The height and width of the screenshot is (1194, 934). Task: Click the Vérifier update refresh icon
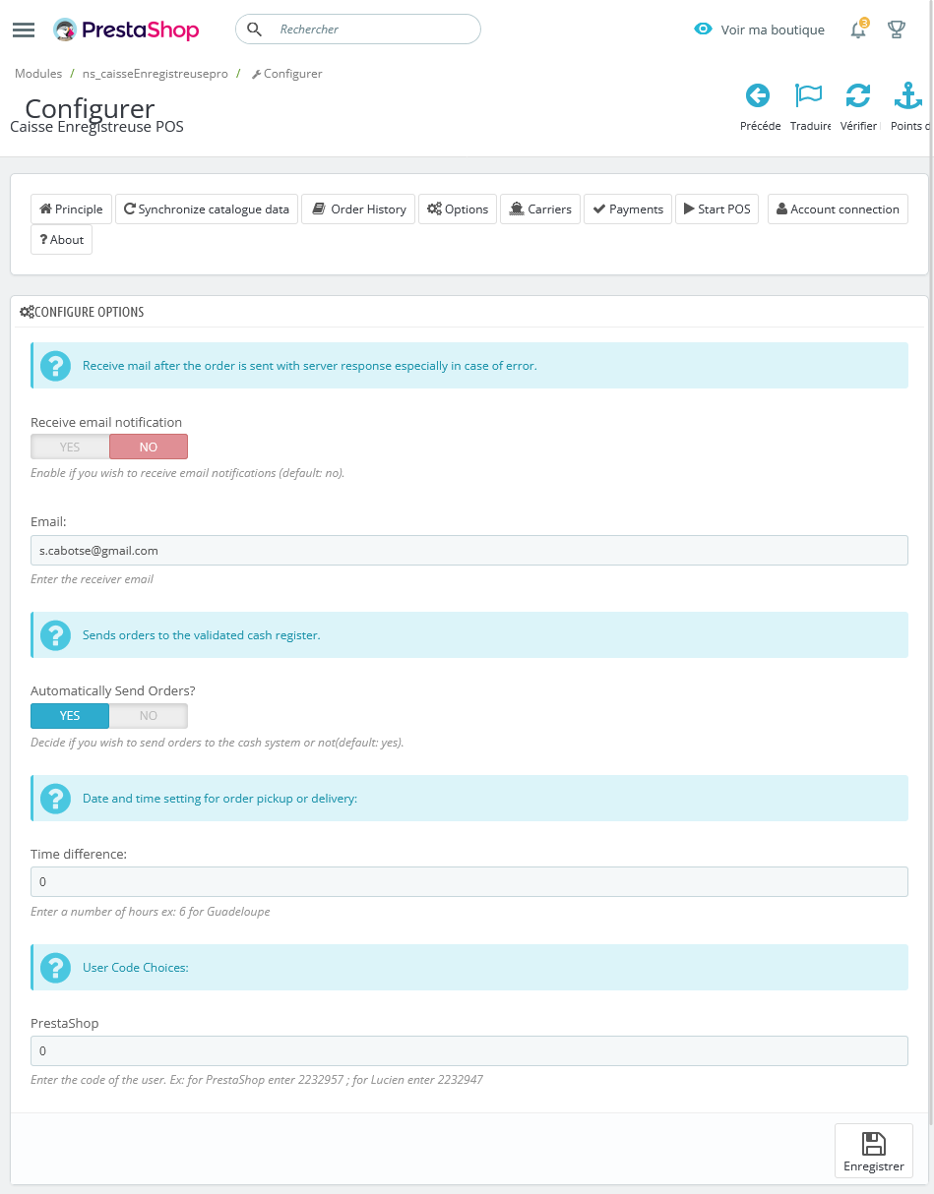tap(858, 95)
